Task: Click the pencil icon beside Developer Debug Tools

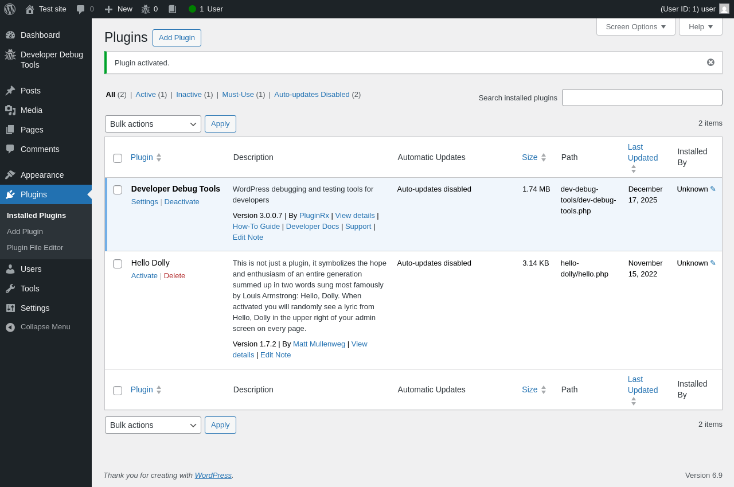Action: point(713,189)
